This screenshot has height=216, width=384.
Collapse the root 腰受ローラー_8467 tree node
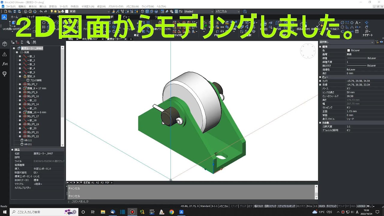click(x=14, y=48)
